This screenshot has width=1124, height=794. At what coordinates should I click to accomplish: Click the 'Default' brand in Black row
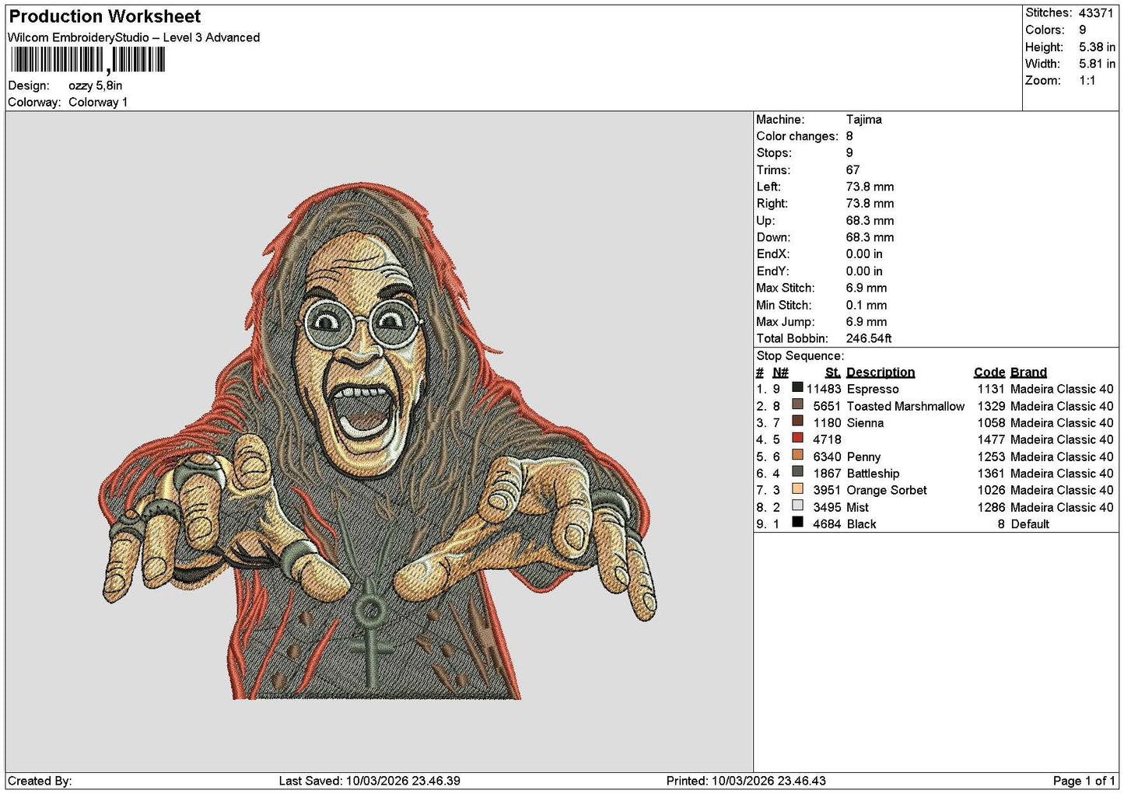tap(1030, 524)
